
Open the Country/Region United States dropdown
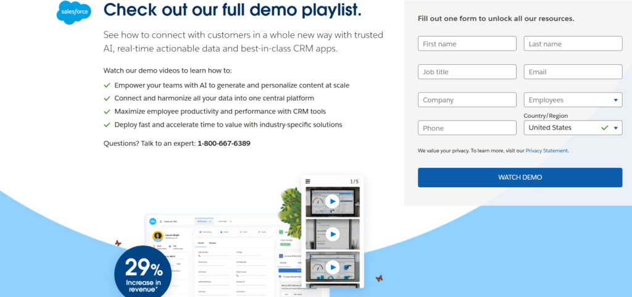(573, 128)
